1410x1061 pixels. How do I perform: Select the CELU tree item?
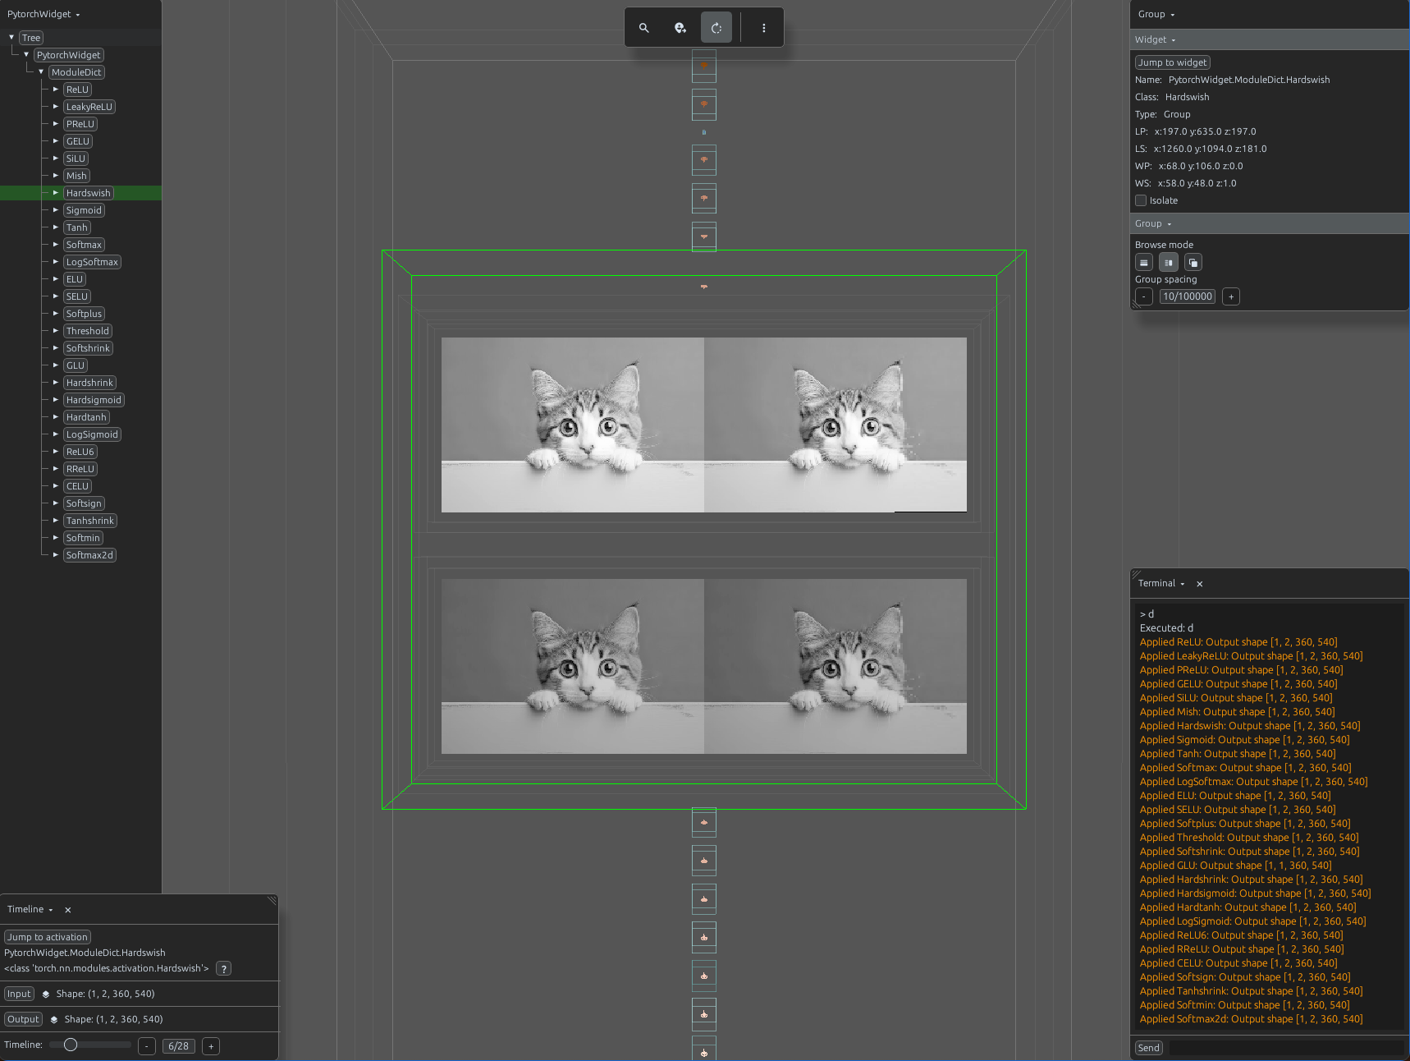point(77,486)
